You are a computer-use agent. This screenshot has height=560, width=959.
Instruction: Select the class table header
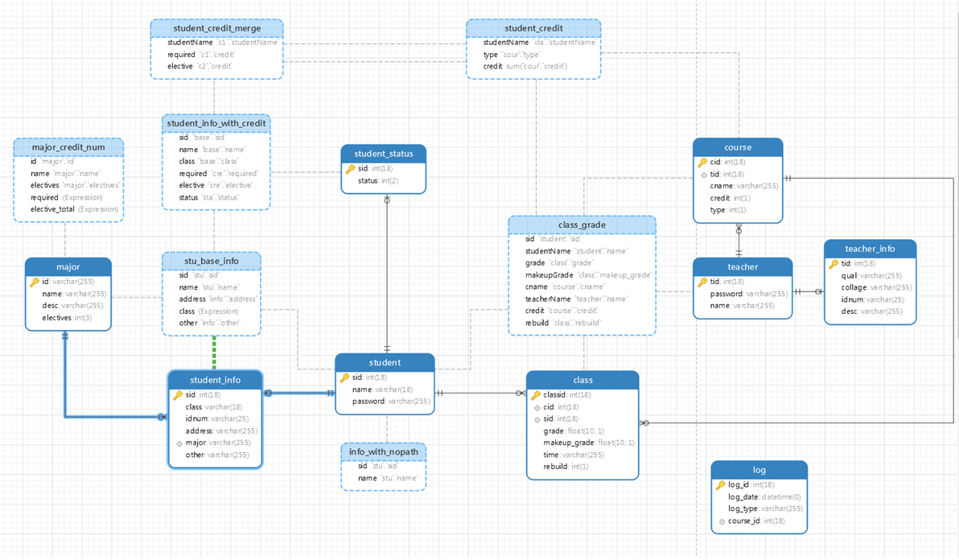[582, 381]
